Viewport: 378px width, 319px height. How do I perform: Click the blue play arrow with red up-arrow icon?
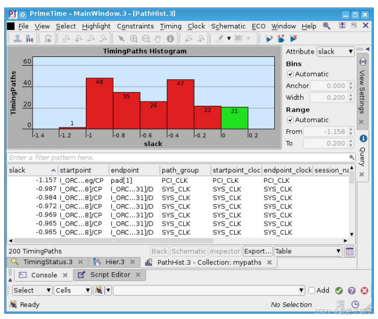(x=269, y=39)
